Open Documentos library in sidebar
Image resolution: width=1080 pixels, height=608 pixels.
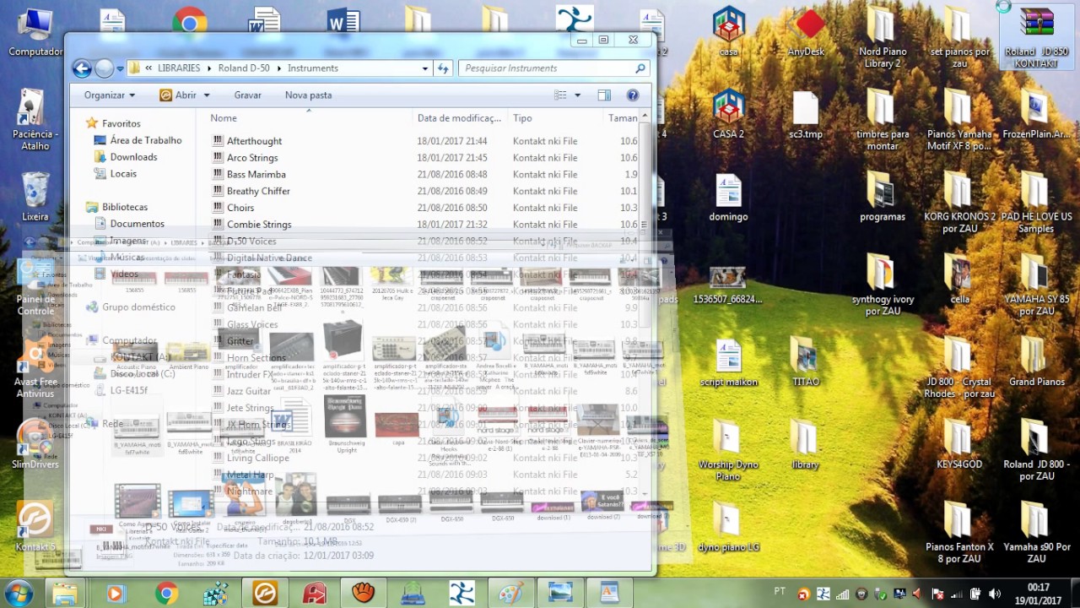point(137,224)
